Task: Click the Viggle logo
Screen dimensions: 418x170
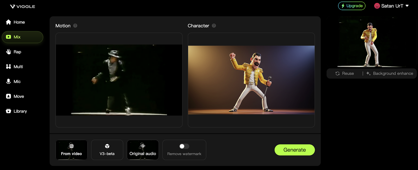Action: pyautogui.click(x=22, y=7)
